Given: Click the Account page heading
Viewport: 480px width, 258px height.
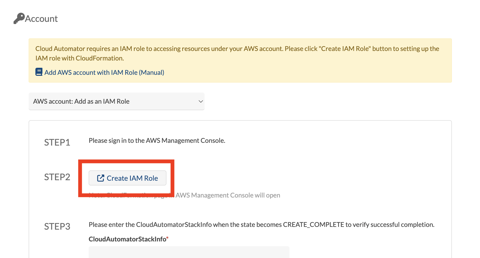Looking at the screenshot, I should pyautogui.click(x=41, y=19).
